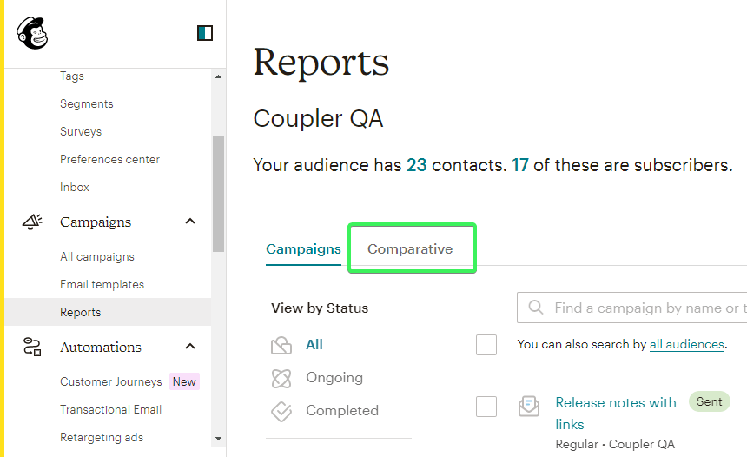Expand the Campaigns sidebar heading
747x457 pixels.
pyautogui.click(x=96, y=222)
